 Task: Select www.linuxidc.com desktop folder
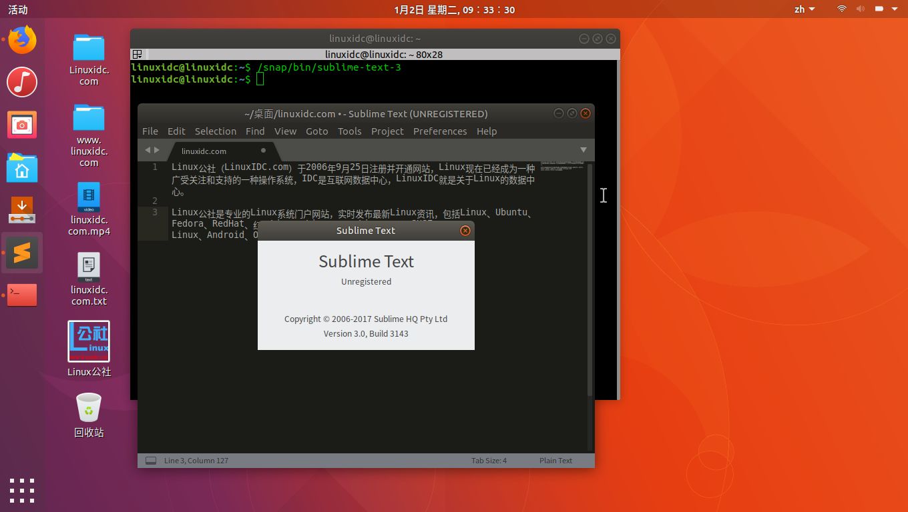89,136
